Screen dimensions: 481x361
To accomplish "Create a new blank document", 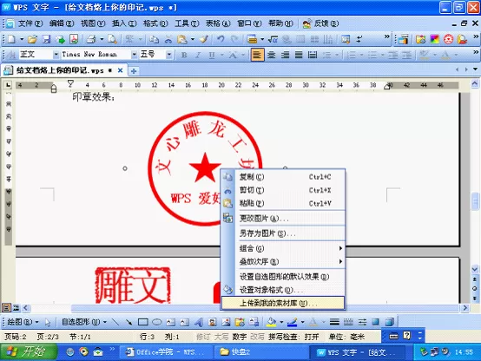I will pyautogui.click(x=11, y=39).
